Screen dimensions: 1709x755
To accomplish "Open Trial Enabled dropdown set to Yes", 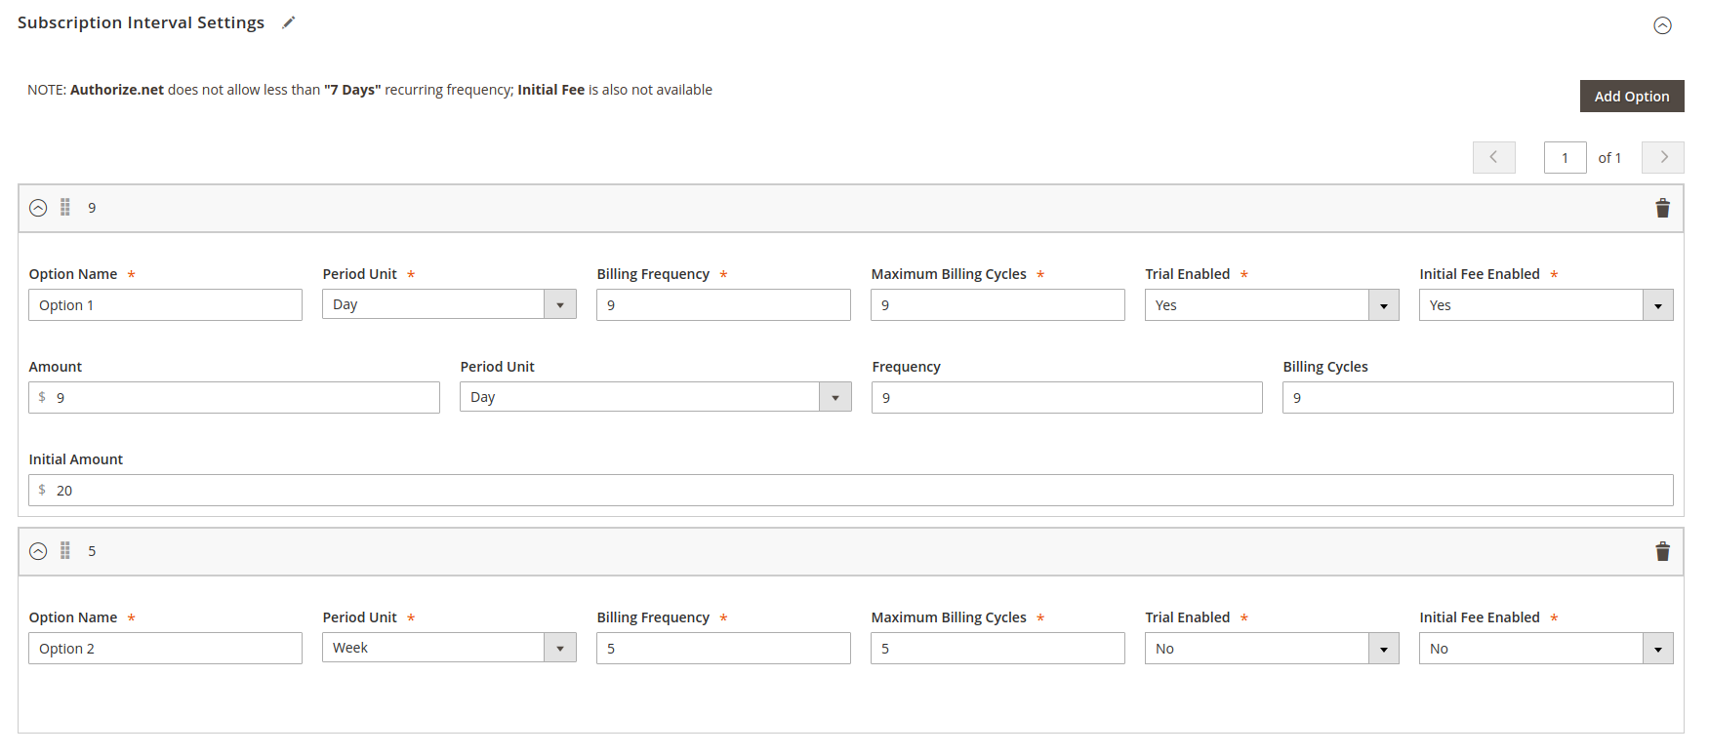I will pyautogui.click(x=1271, y=305).
